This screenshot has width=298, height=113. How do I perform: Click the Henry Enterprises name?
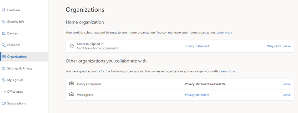(x=89, y=84)
